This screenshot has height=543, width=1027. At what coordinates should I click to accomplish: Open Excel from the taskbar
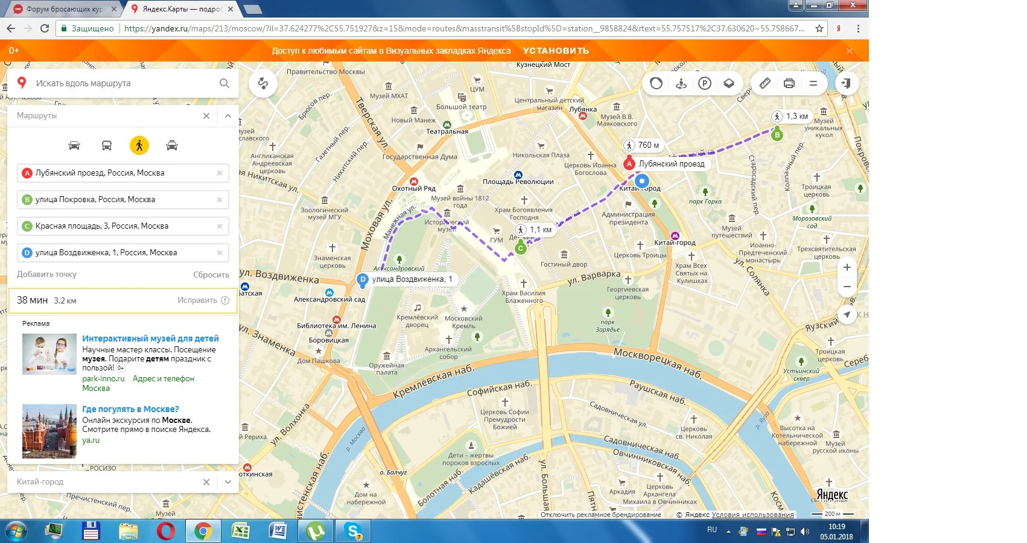click(241, 532)
